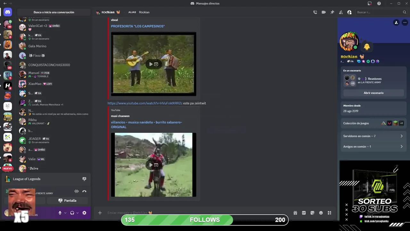
Task: Click Rockian name in the header
Action: click(x=108, y=12)
